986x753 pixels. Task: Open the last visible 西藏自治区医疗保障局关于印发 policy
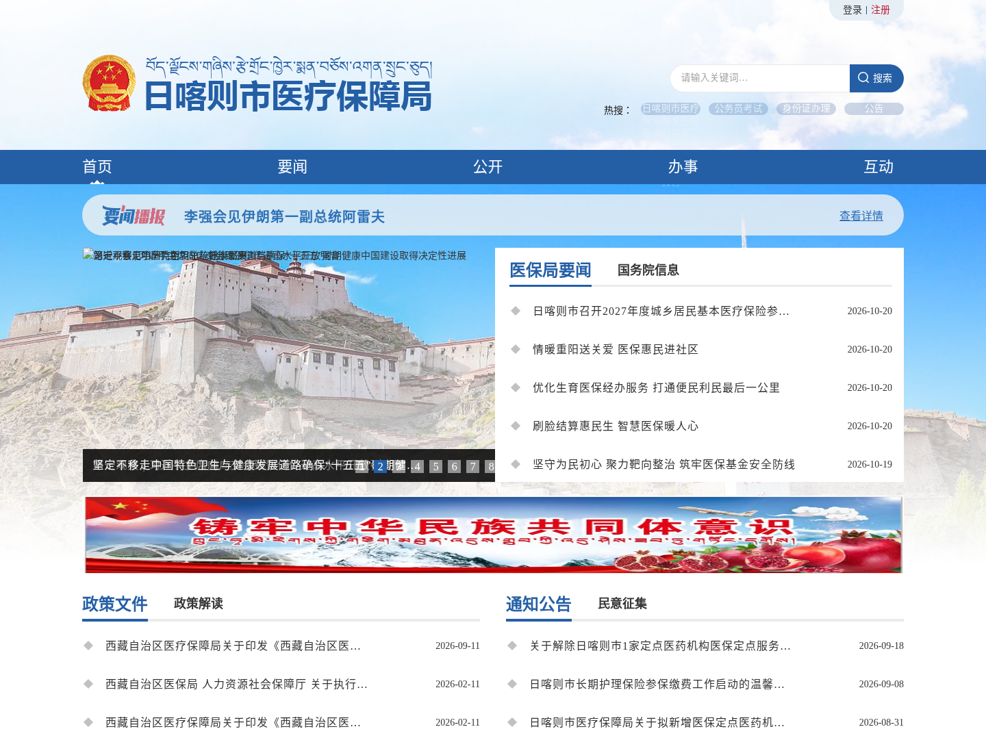pos(233,722)
